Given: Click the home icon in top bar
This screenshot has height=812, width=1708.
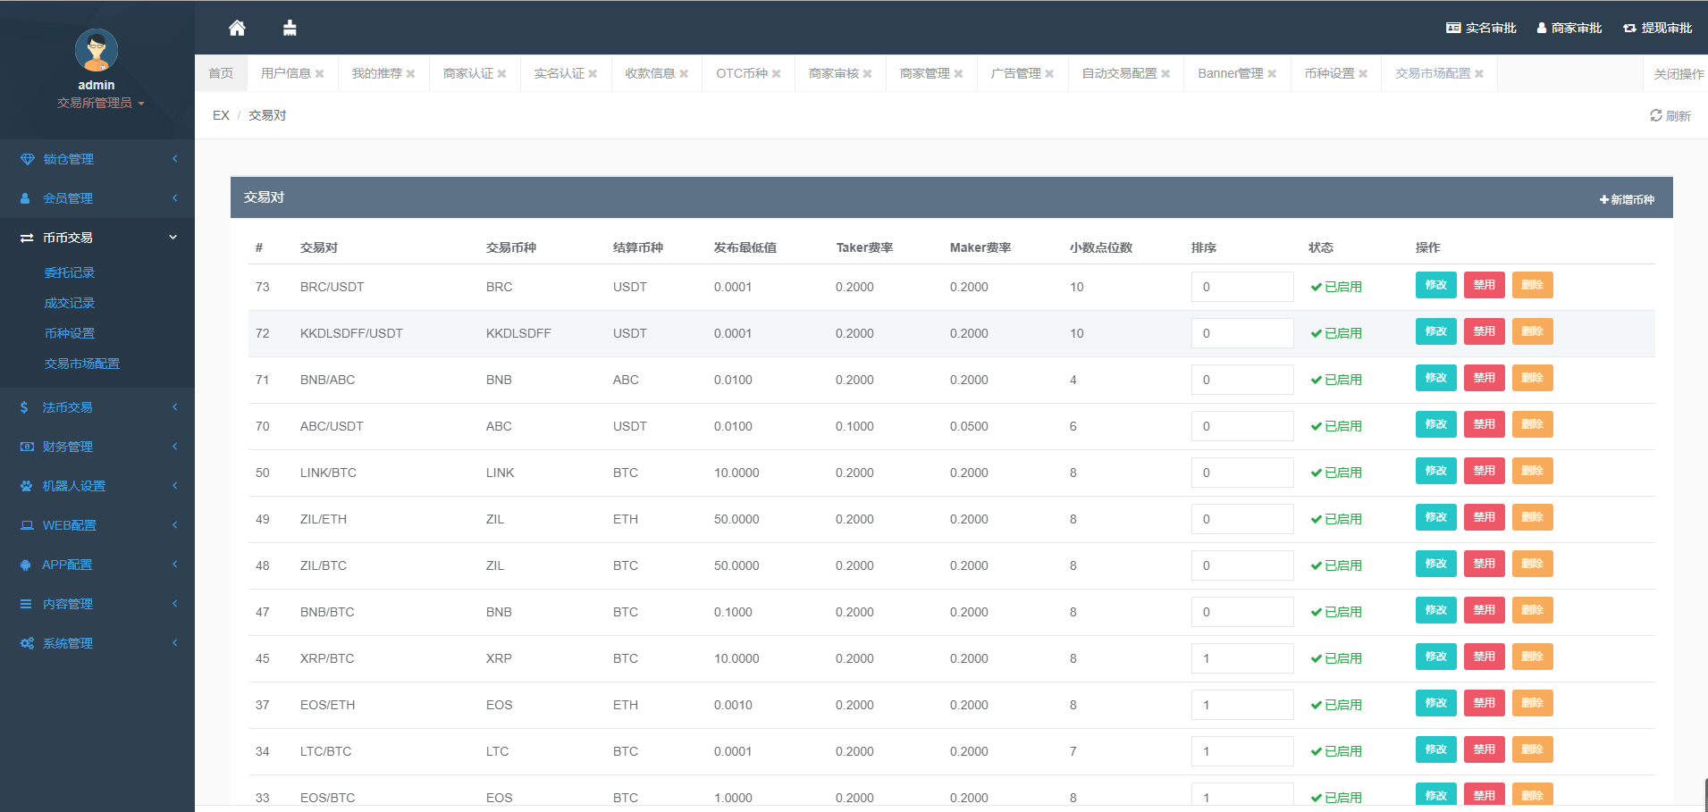Looking at the screenshot, I should click(237, 28).
